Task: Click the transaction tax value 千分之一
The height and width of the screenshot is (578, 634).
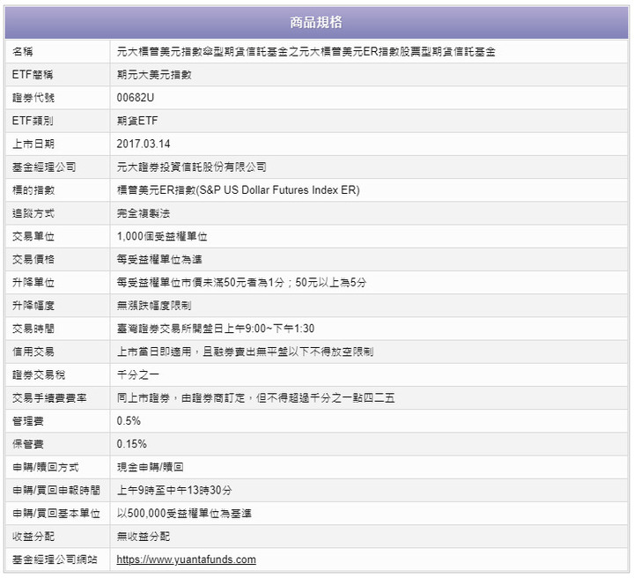Action: [138, 374]
